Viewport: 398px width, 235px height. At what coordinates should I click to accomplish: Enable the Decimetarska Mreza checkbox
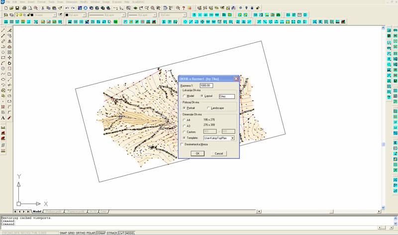(x=182, y=144)
